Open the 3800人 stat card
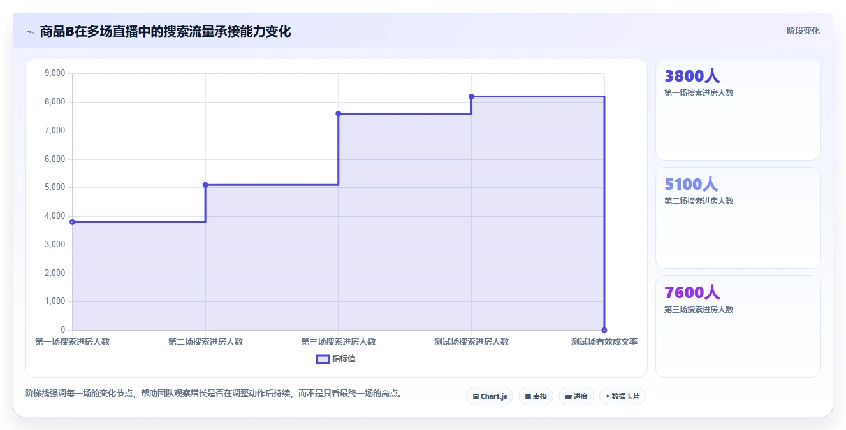 [x=738, y=110]
